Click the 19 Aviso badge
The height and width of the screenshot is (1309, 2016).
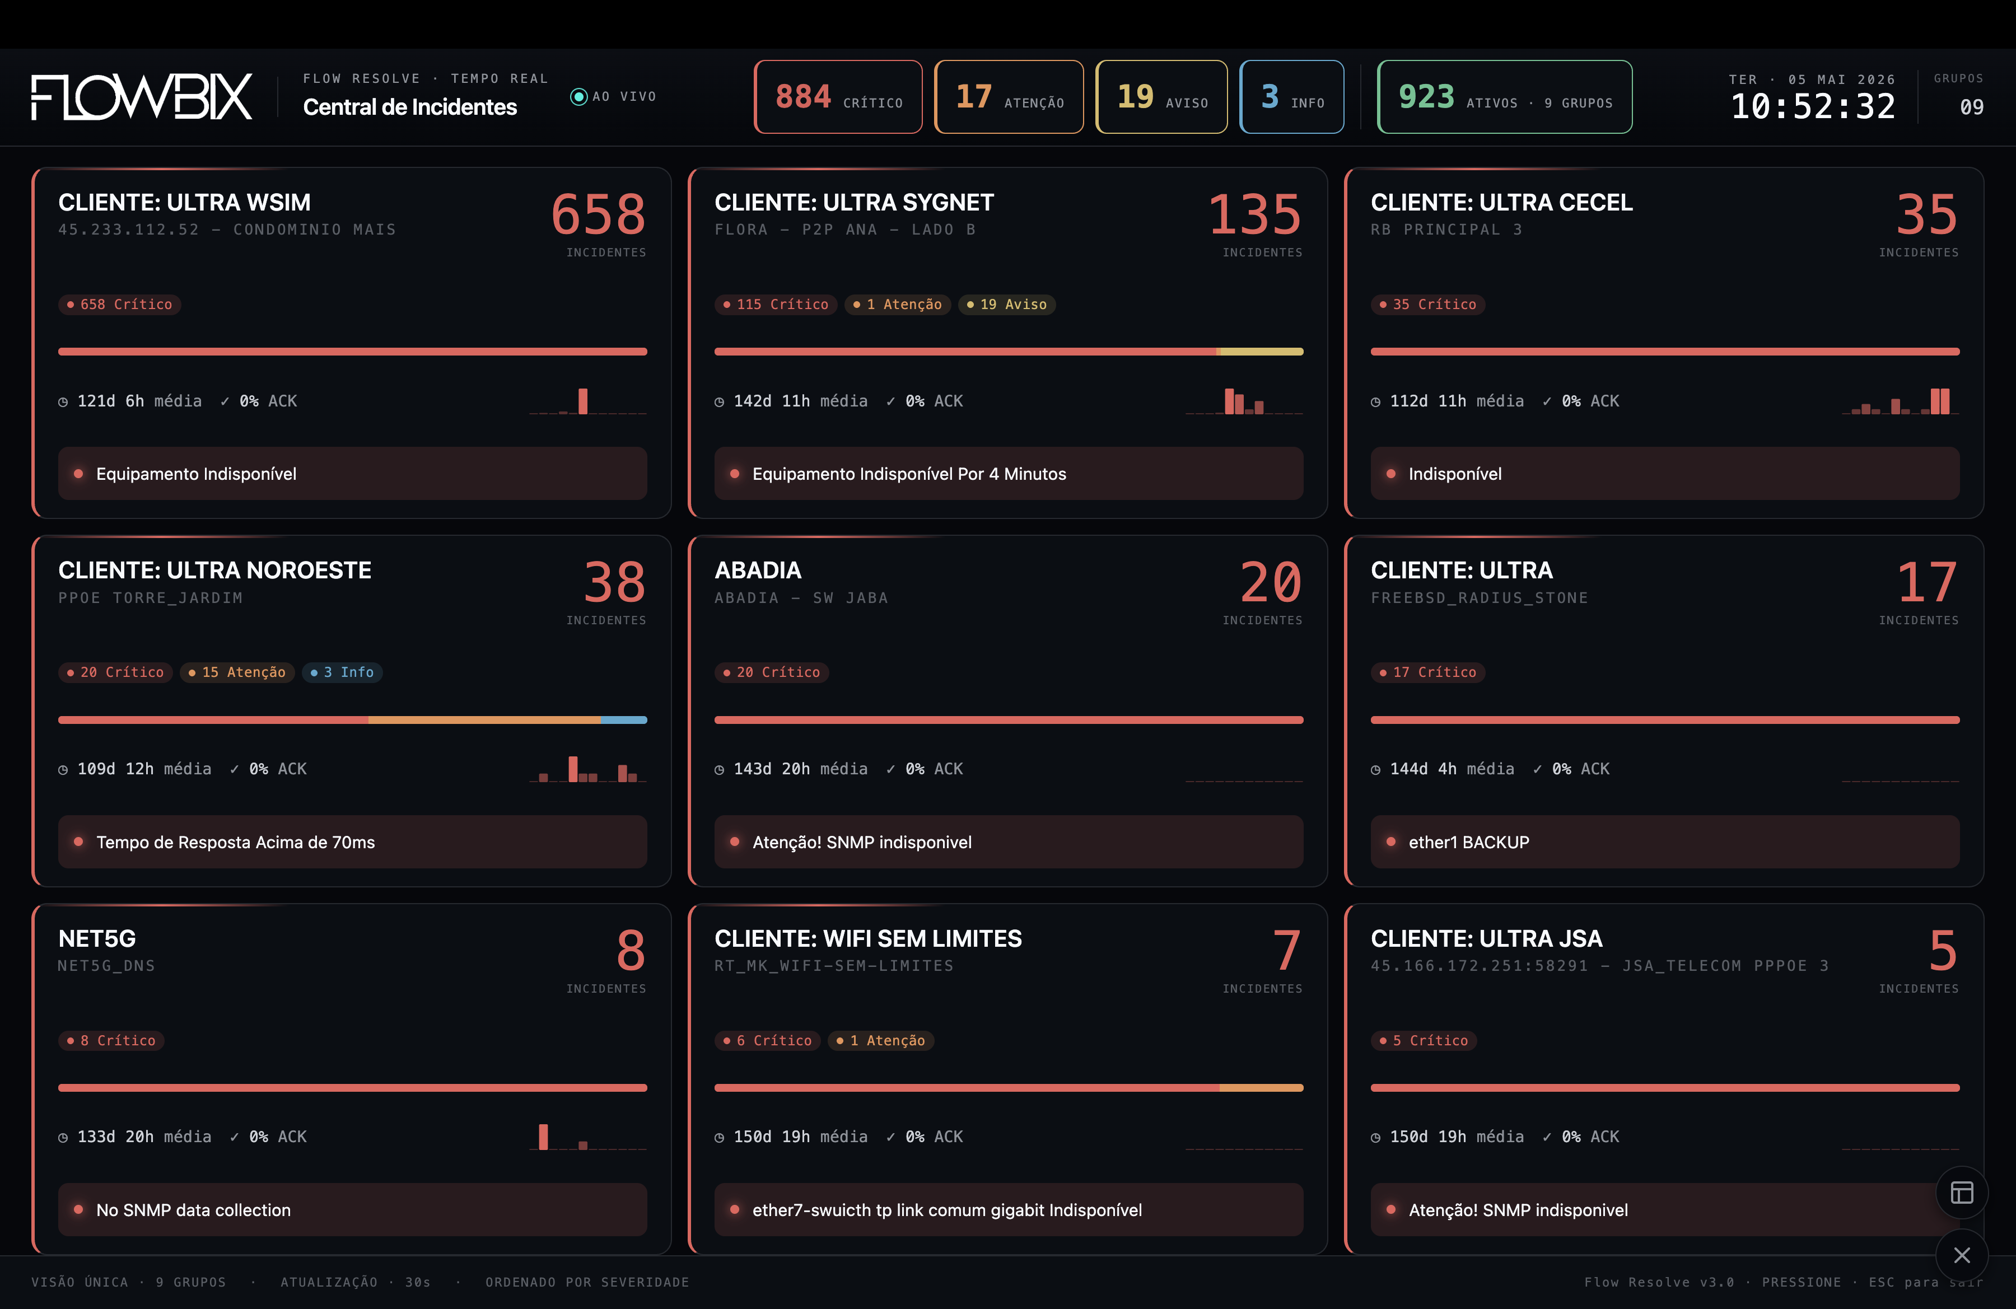click(x=1006, y=304)
